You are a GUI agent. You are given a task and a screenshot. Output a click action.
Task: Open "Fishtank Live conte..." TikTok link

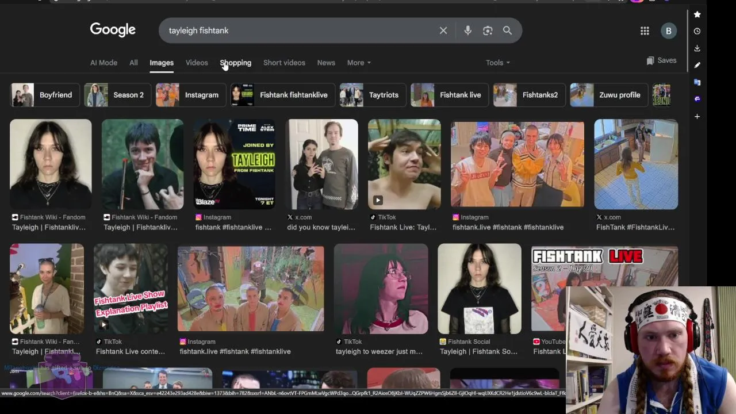tap(130, 351)
